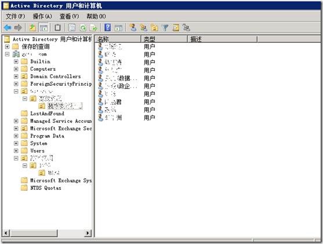Open the 查看(V) menu
The height and width of the screenshot is (244, 323).
click(69, 16)
